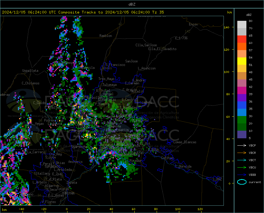
Task: Click the 'dBZ' title at top
Action: 132,4
